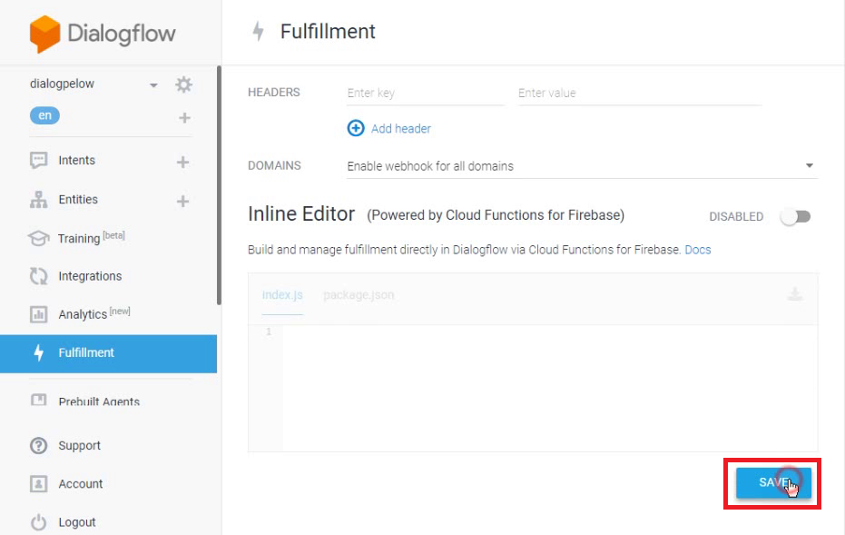Switch to the index.js tab
The height and width of the screenshot is (535, 845).
pos(282,295)
